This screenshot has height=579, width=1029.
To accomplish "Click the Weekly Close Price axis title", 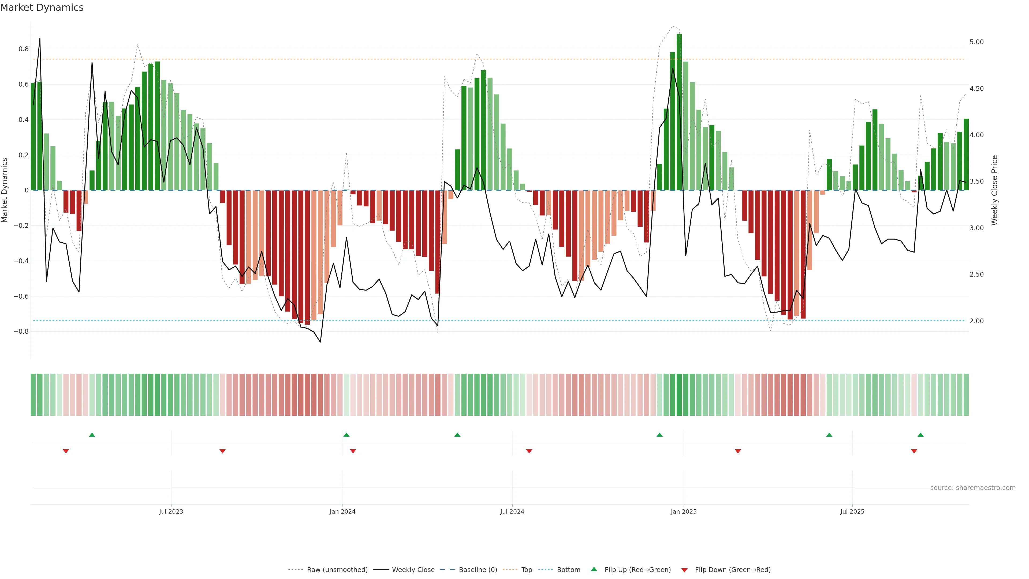I will coord(994,190).
